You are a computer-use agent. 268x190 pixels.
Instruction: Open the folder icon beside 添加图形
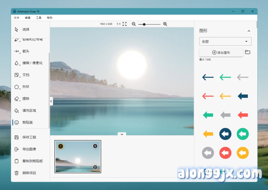pyautogui.click(x=248, y=52)
